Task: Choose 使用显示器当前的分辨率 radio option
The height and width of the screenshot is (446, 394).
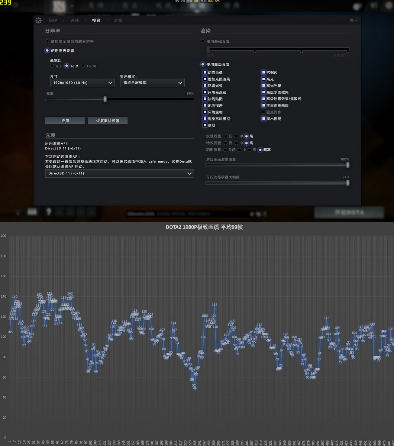Action: [47, 41]
